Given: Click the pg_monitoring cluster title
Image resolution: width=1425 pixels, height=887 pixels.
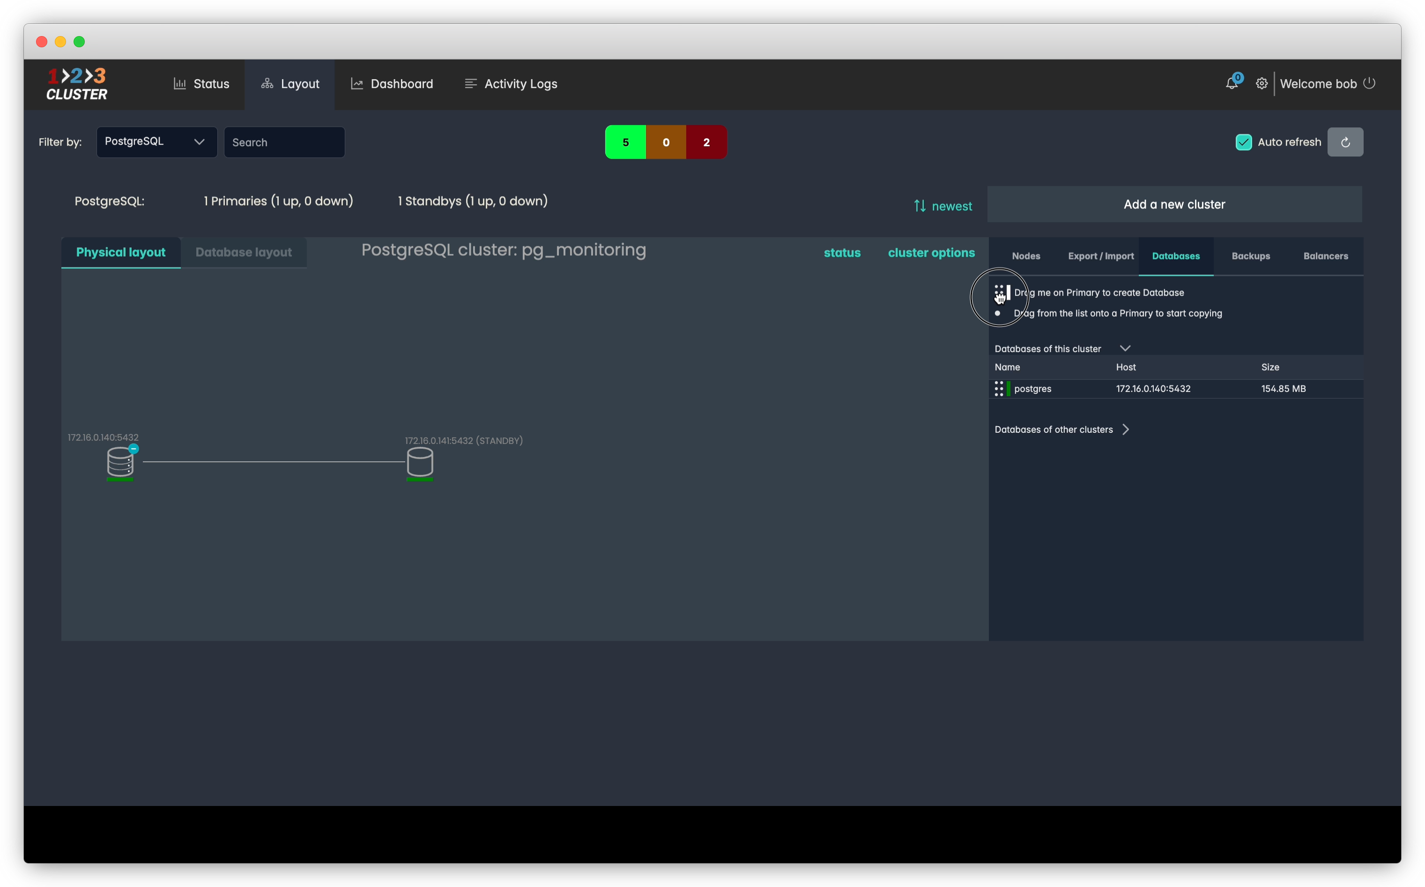Looking at the screenshot, I should [504, 251].
